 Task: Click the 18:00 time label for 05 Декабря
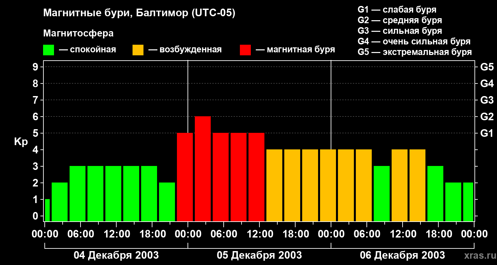[x=295, y=234]
